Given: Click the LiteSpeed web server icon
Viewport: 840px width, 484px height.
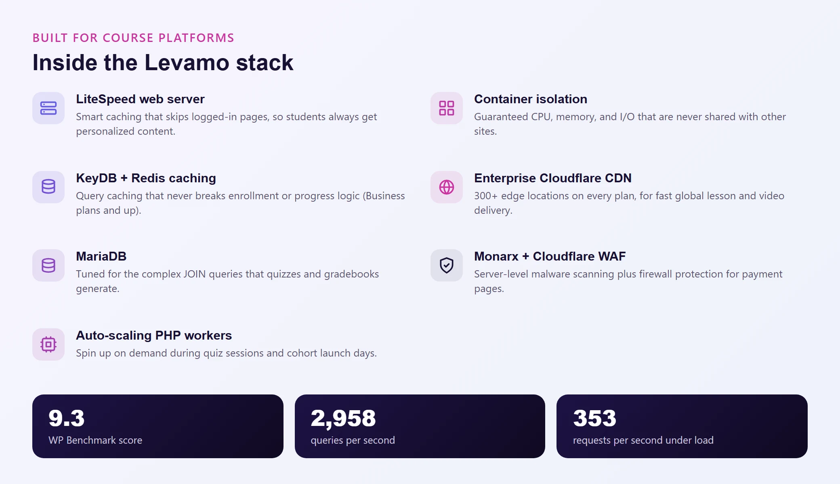Looking at the screenshot, I should click(48, 108).
